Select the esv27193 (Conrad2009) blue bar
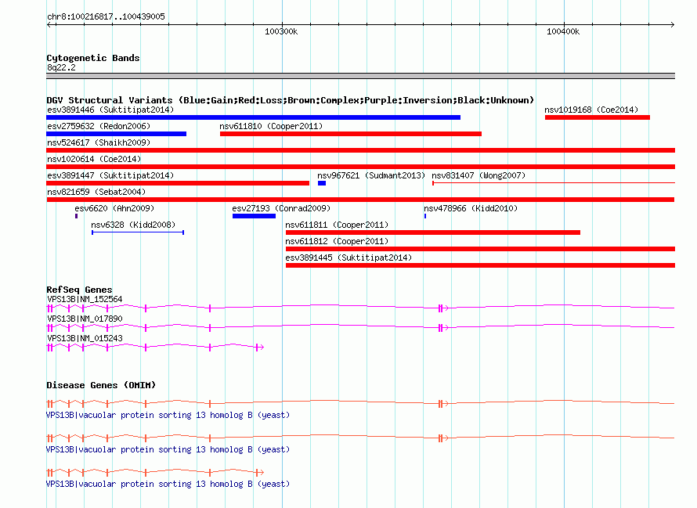697x508 pixels. 254,216
